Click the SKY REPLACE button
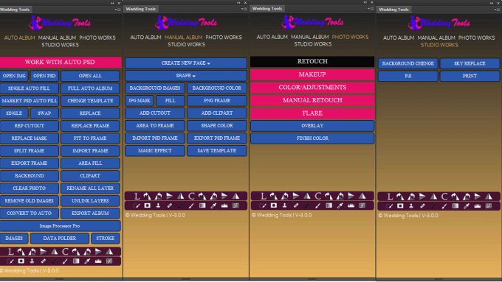502x282 pixels. (x=470, y=63)
